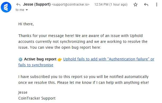Open the 'Uphold fails to add' bug report link
The width and height of the screenshot is (162, 103).
pyautogui.click(x=109, y=59)
